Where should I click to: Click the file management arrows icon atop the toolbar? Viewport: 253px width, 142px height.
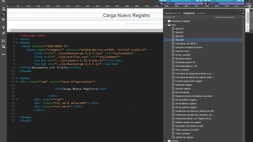click(x=3, y=1)
